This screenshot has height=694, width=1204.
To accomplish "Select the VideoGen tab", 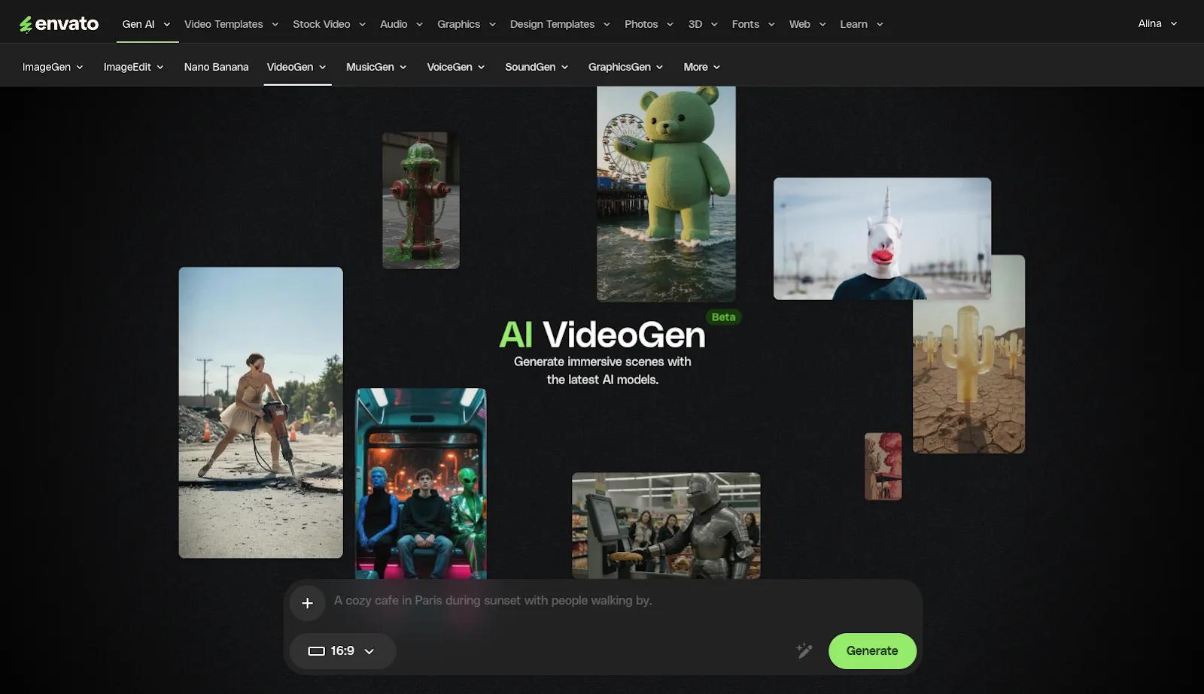I will point(296,67).
